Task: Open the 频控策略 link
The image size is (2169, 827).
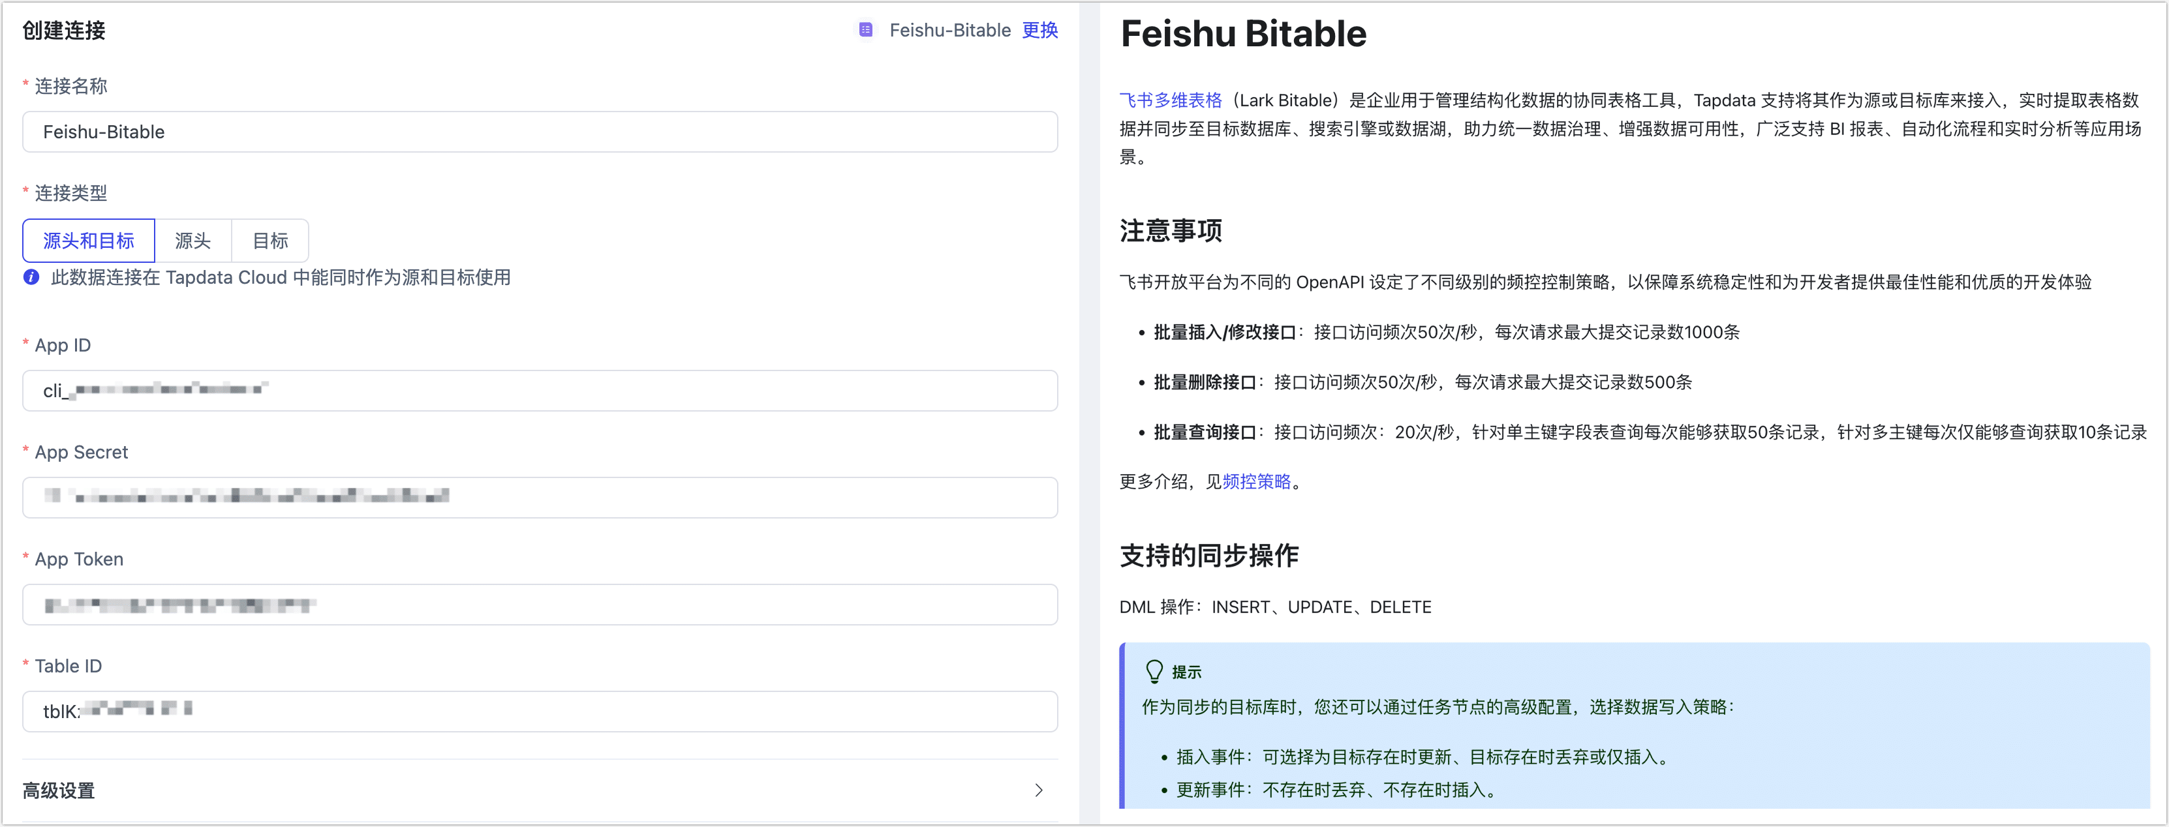Action: [1256, 481]
